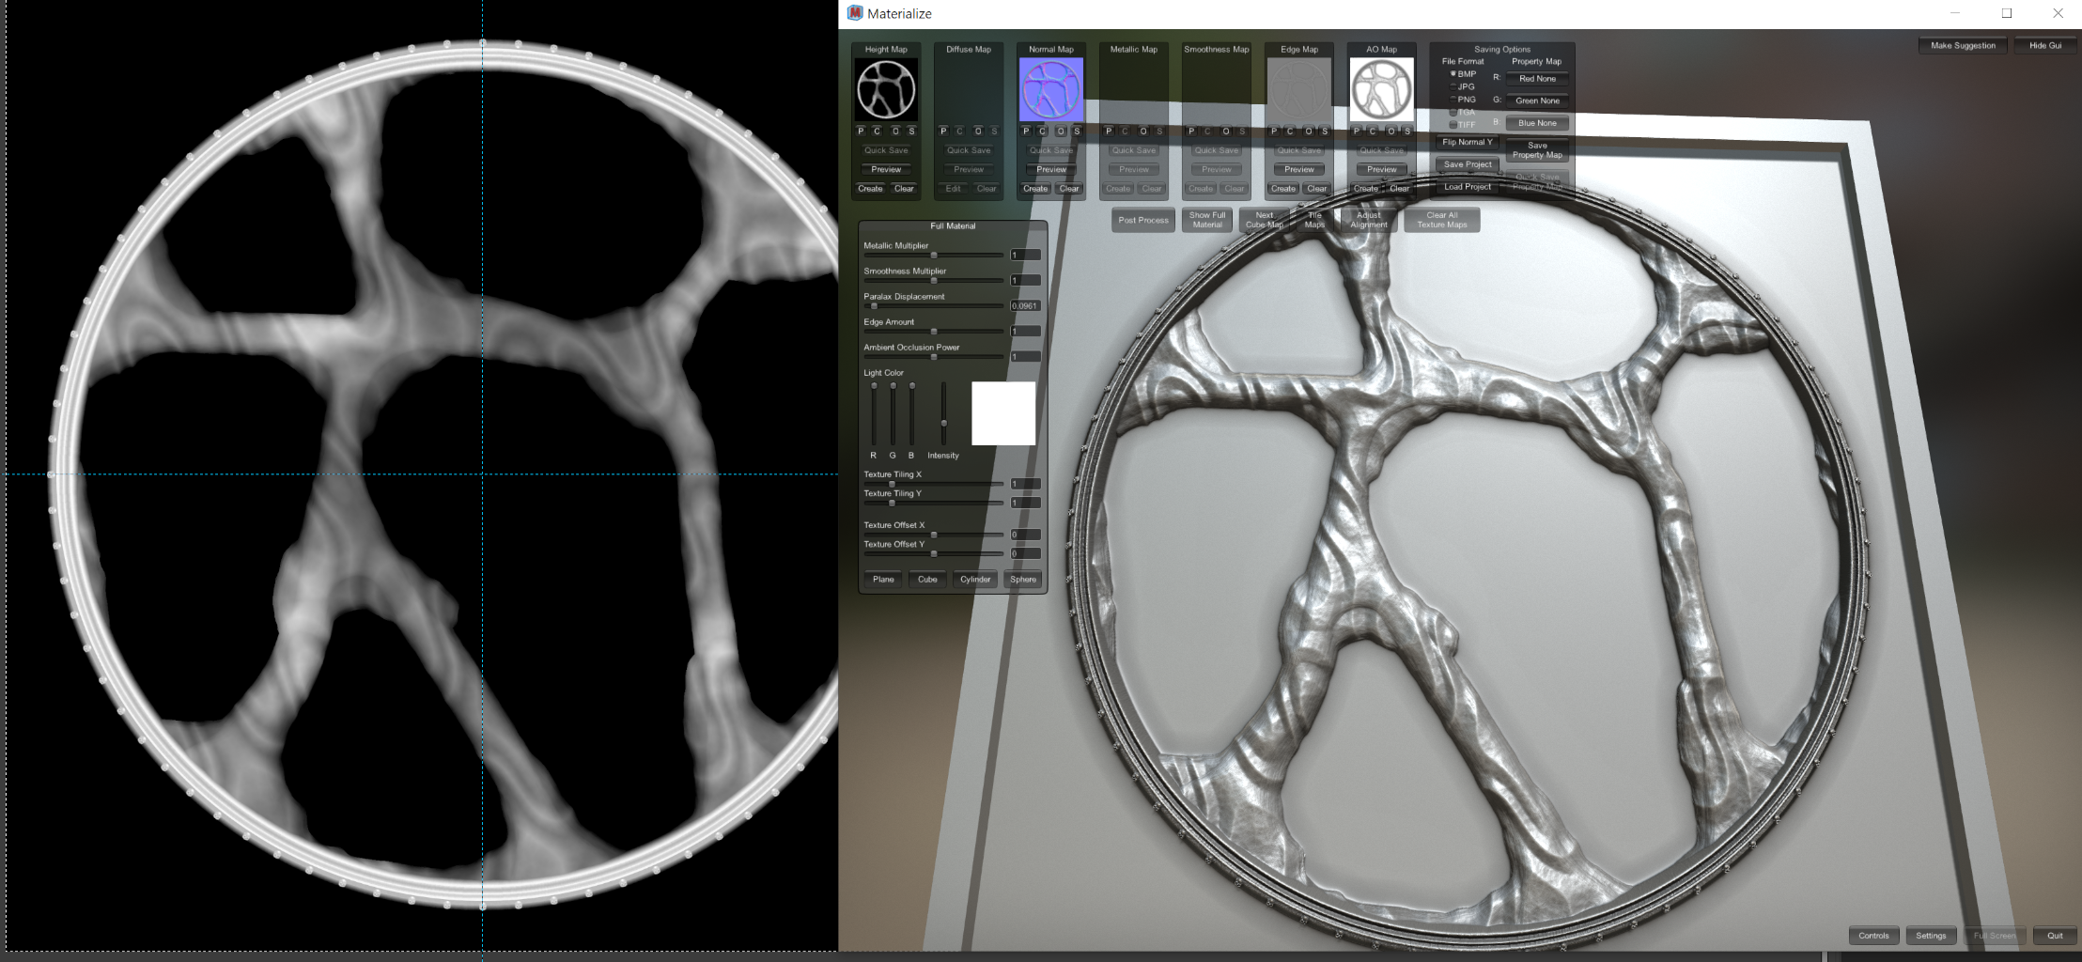This screenshot has width=2082, height=962.
Task: Open the Settings button
Action: click(1931, 936)
